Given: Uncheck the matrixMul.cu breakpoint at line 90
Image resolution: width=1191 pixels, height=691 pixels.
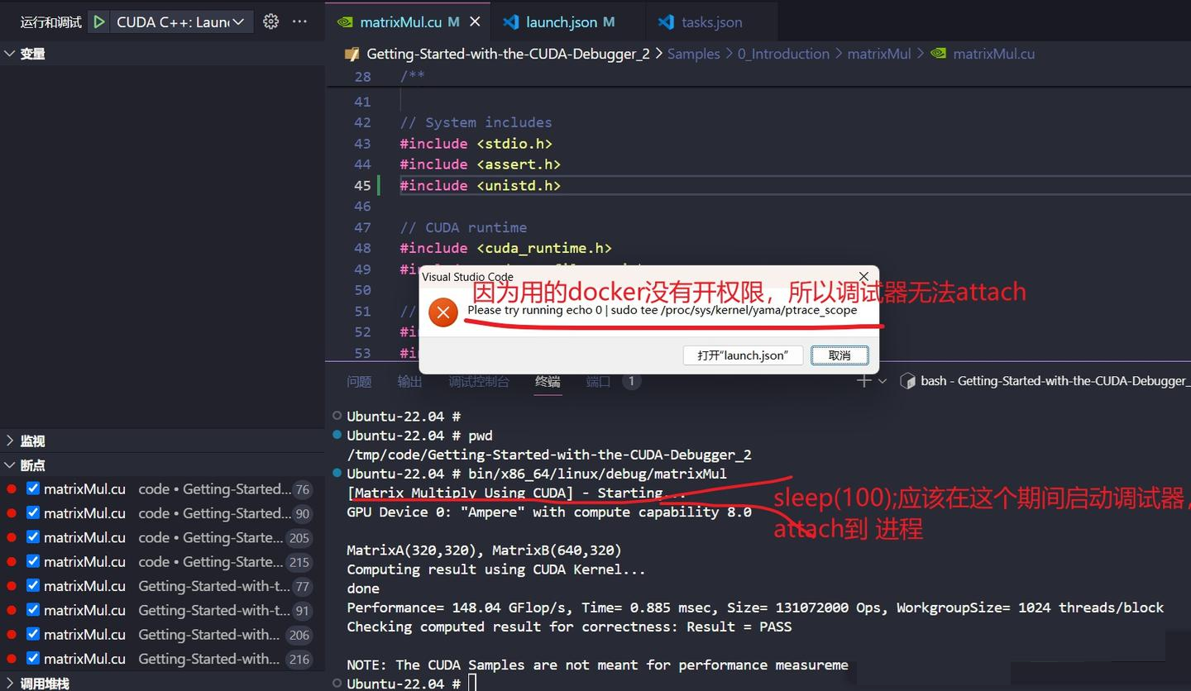Looking at the screenshot, I should point(33,512).
